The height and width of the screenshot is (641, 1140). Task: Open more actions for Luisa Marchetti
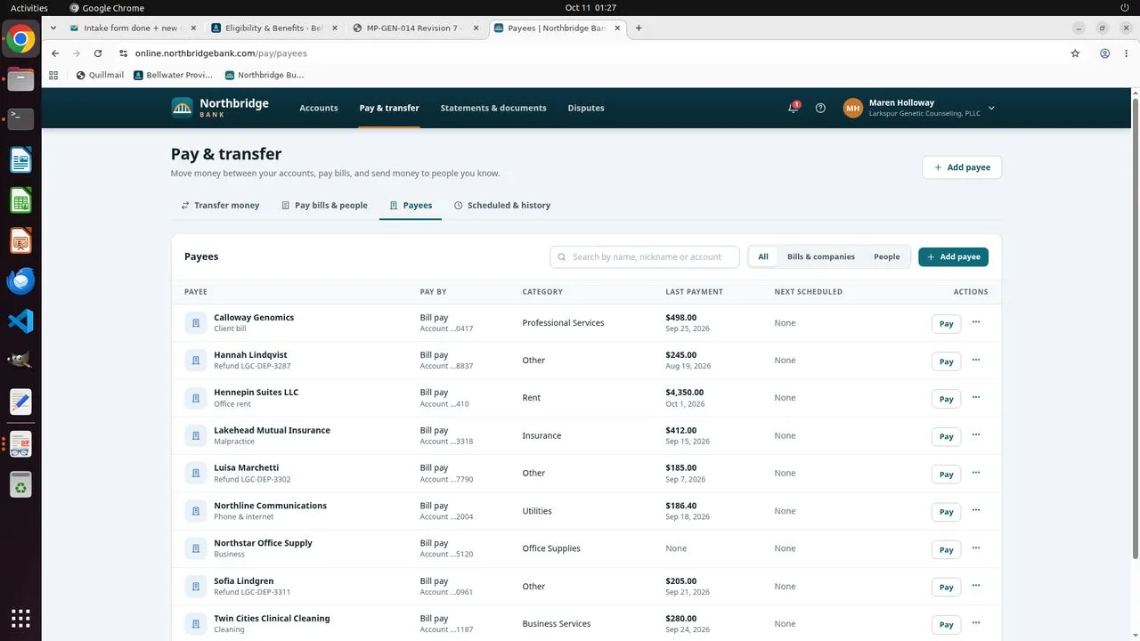[976, 473]
